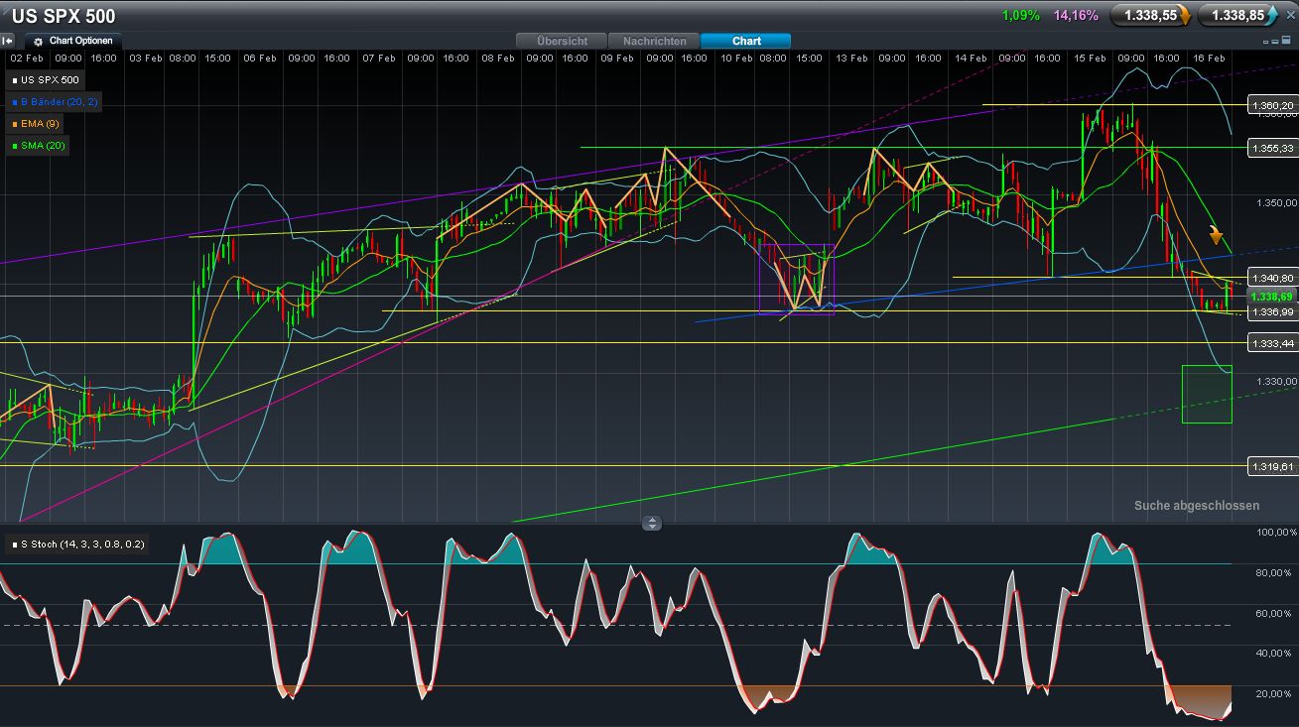Click the 80,00% stochastic axis label
1299x727 pixels.
pyautogui.click(x=1274, y=572)
